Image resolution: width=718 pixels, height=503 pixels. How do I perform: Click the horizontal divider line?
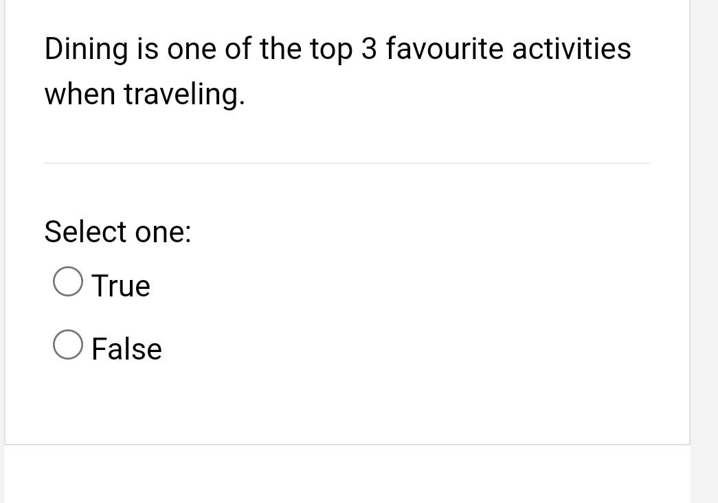[347, 163]
